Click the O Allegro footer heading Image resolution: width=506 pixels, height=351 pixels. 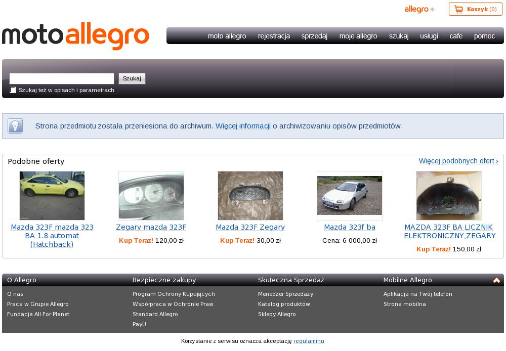tap(22, 280)
